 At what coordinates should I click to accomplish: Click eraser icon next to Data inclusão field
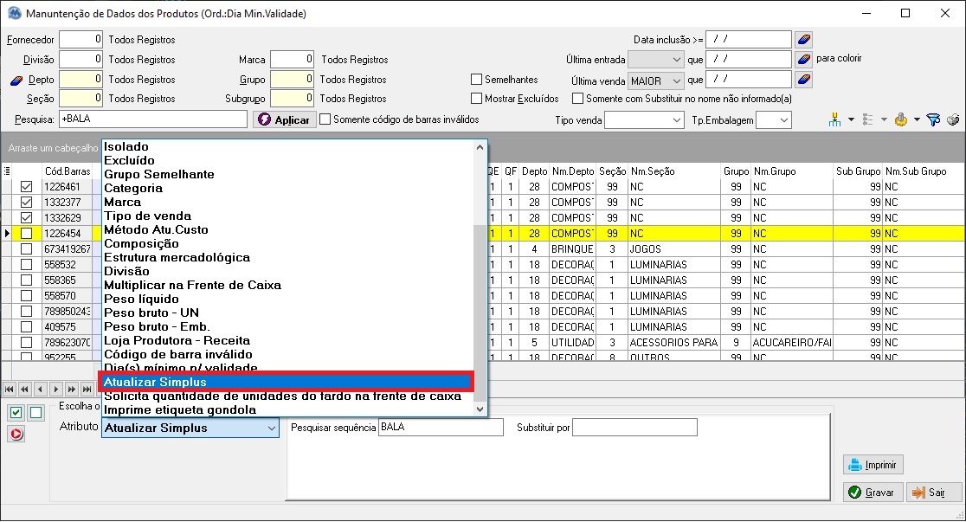click(804, 40)
